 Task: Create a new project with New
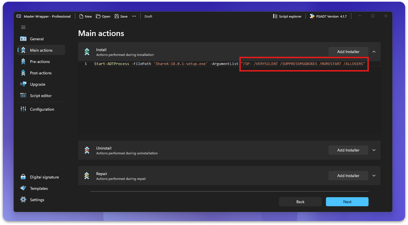click(x=85, y=16)
